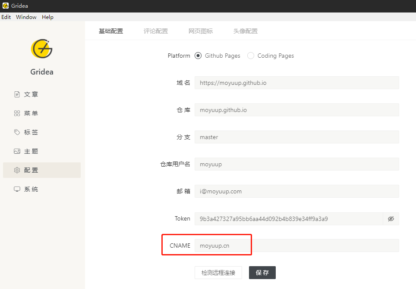Click the 检测远程连接 button
This screenshot has height=289, width=416.
[218, 273]
